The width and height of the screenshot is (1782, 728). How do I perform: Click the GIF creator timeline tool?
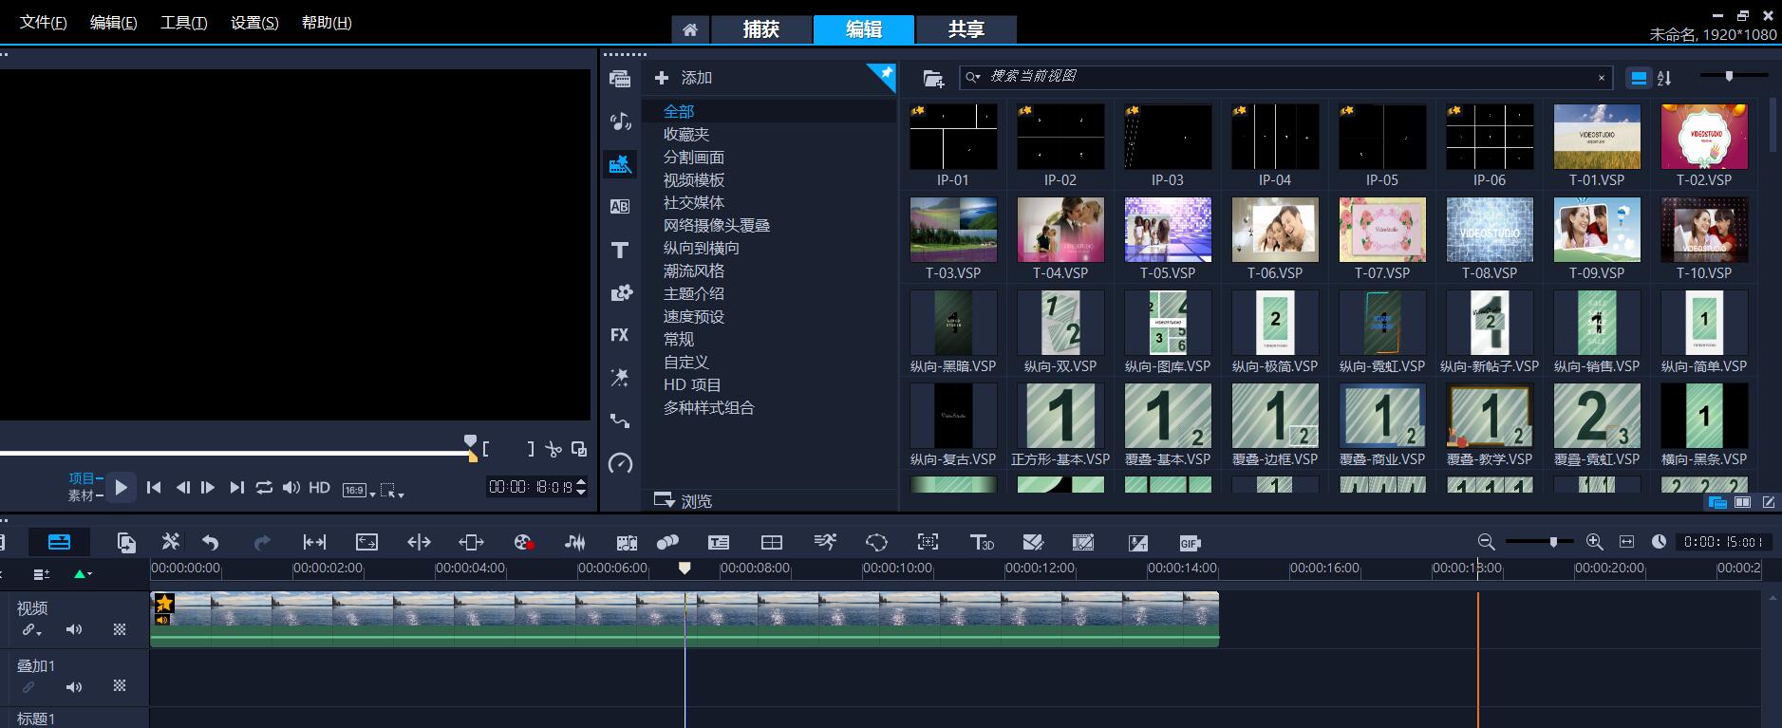coord(1189,543)
